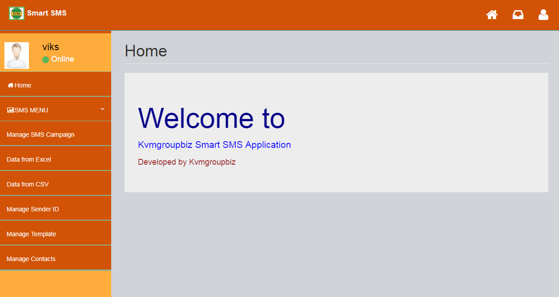Click the SMS MENU chart icon

(x=11, y=110)
